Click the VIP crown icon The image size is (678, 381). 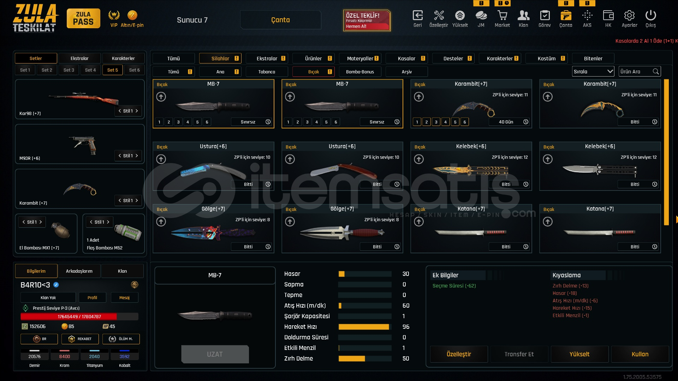114,15
